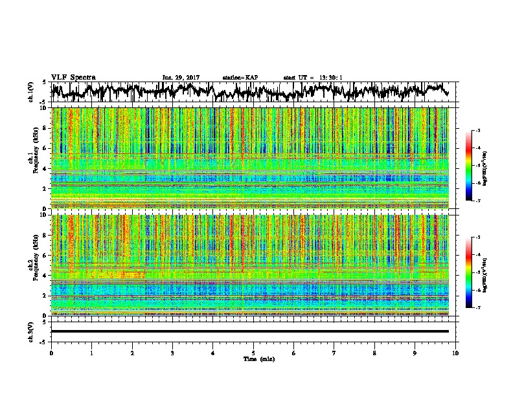
Task: Click tick label "9" on Time axis
Action: tap(415, 353)
